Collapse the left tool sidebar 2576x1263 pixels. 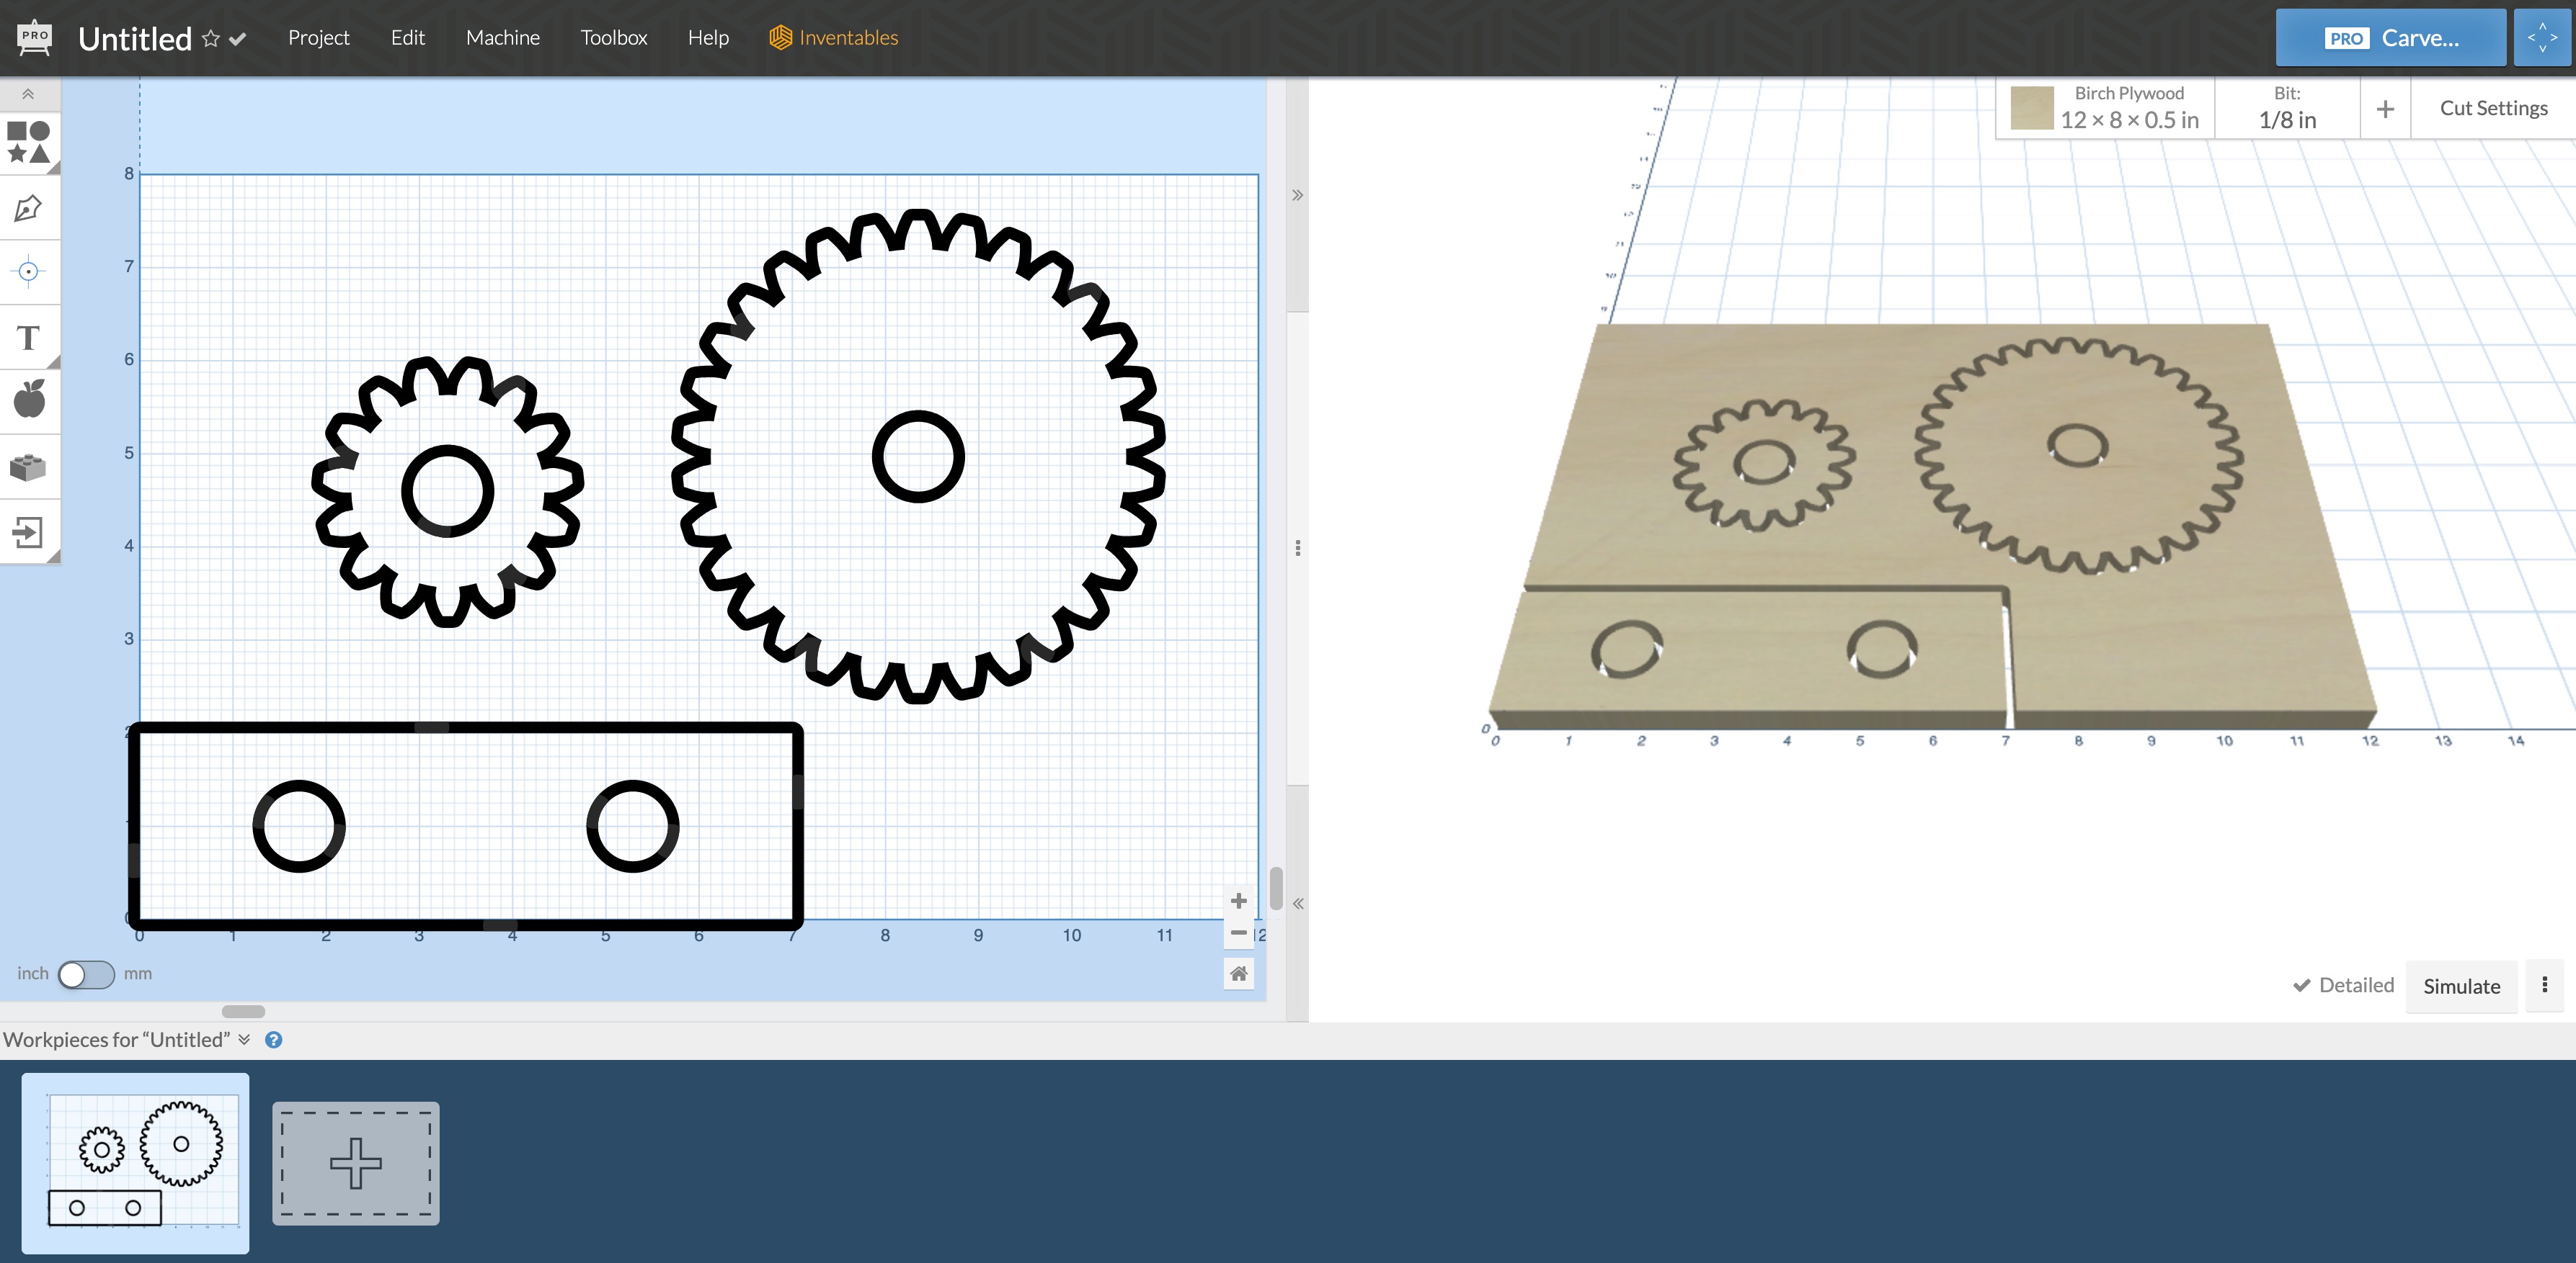[28, 94]
